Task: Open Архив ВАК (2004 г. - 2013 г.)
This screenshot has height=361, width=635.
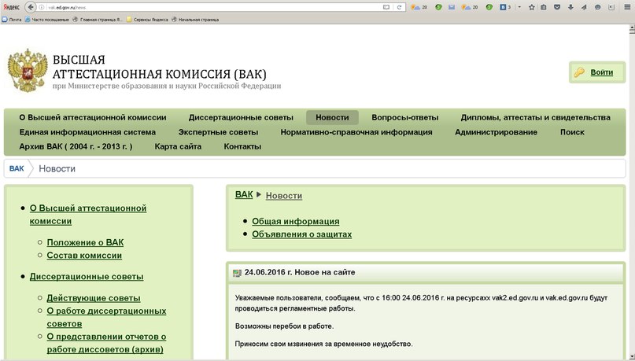Action: pos(76,147)
